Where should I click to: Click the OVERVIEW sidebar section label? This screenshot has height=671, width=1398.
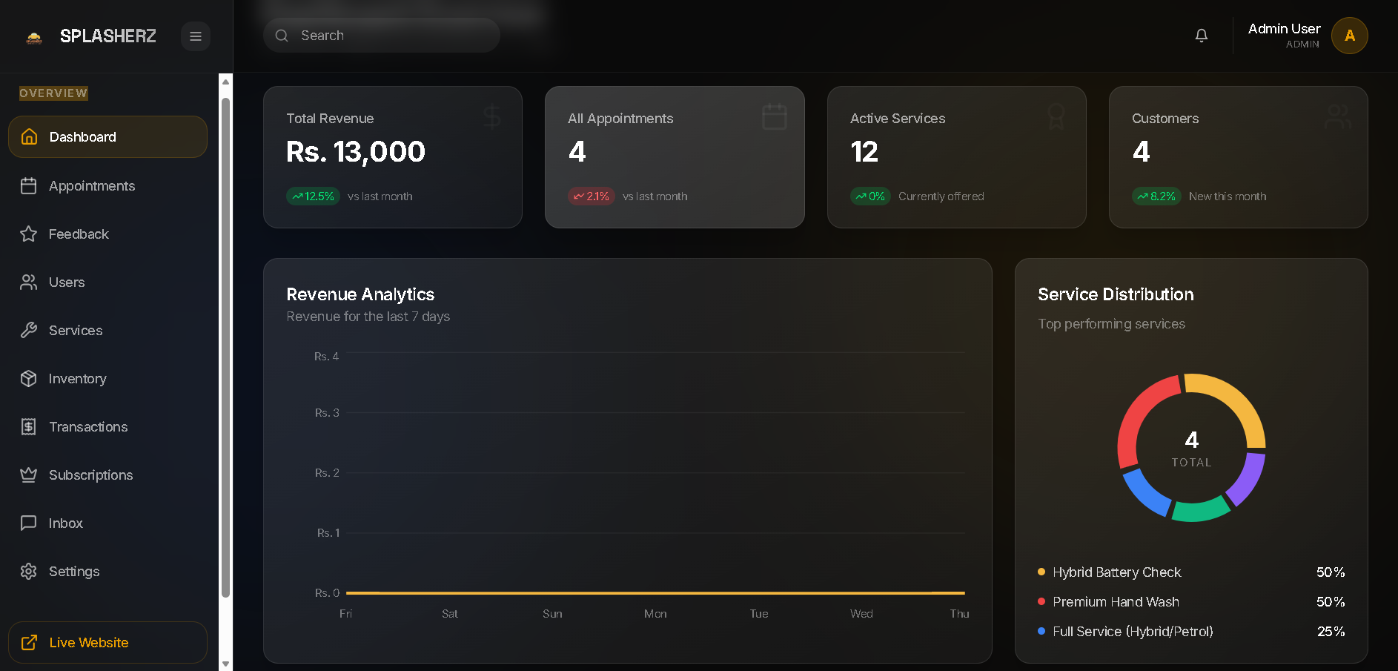tap(53, 93)
